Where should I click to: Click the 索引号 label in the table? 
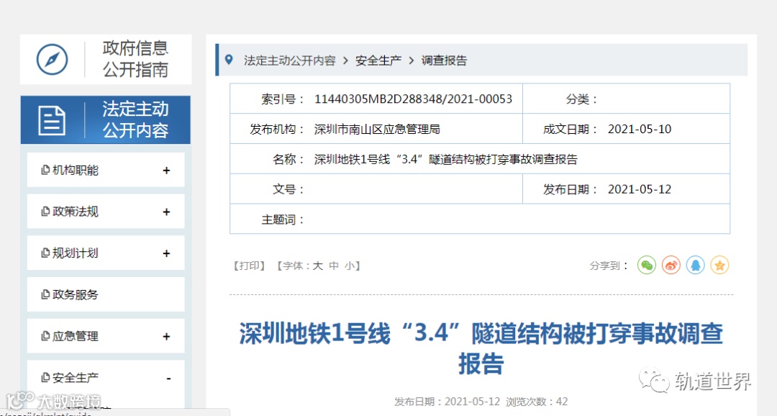283,99
